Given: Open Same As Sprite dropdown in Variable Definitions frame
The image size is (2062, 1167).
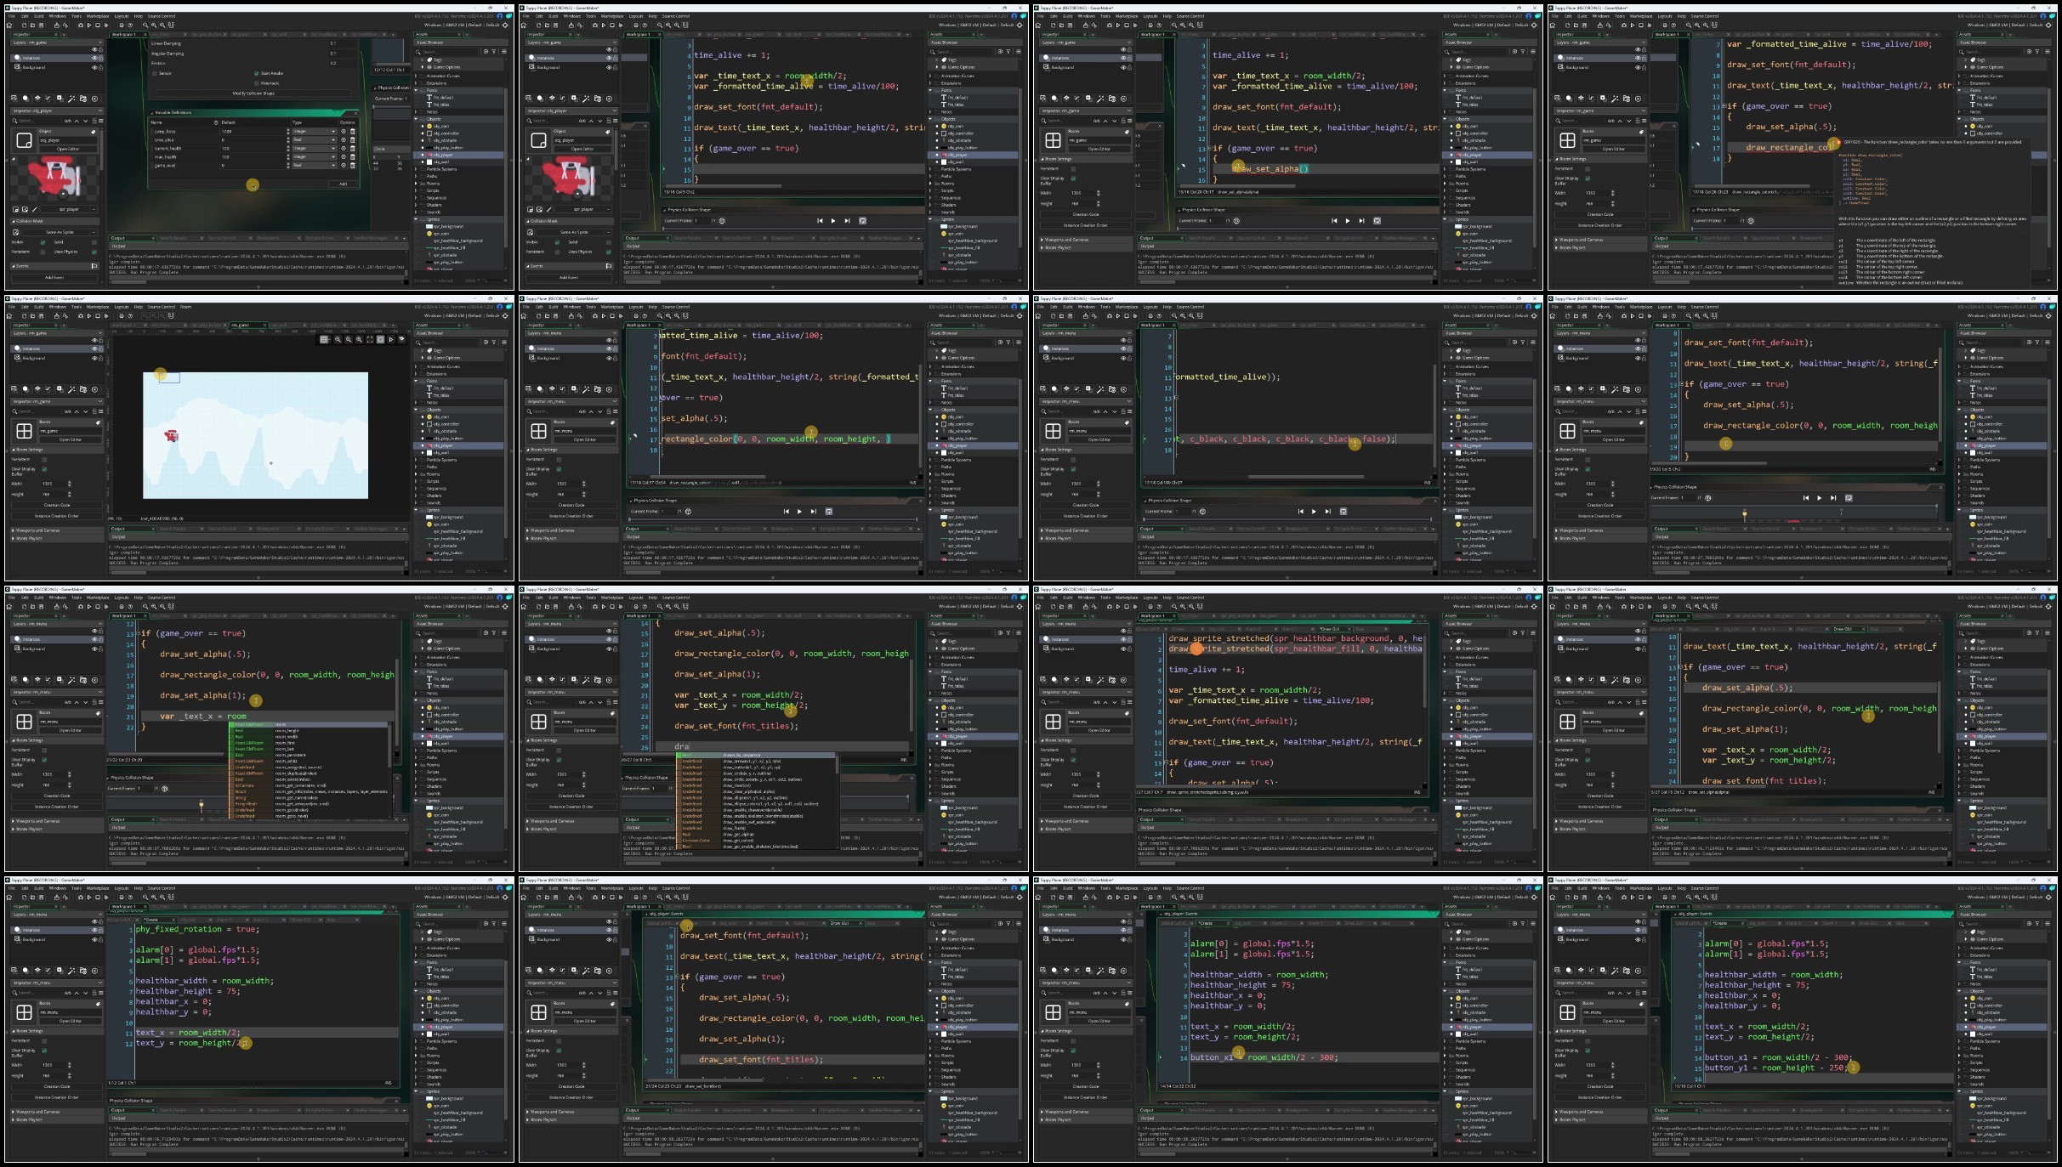Looking at the screenshot, I should [60, 232].
